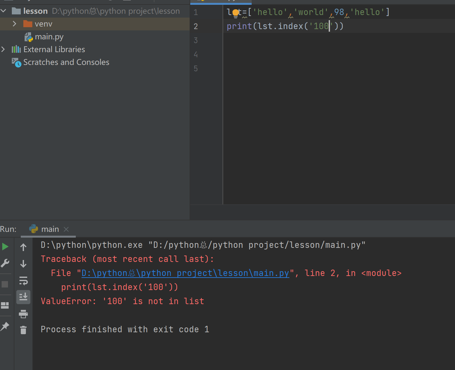
Task: Rerun main with the green play icon
Action: pos(5,247)
